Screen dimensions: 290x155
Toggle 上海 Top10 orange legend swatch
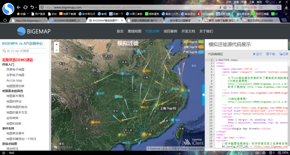point(201,47)
